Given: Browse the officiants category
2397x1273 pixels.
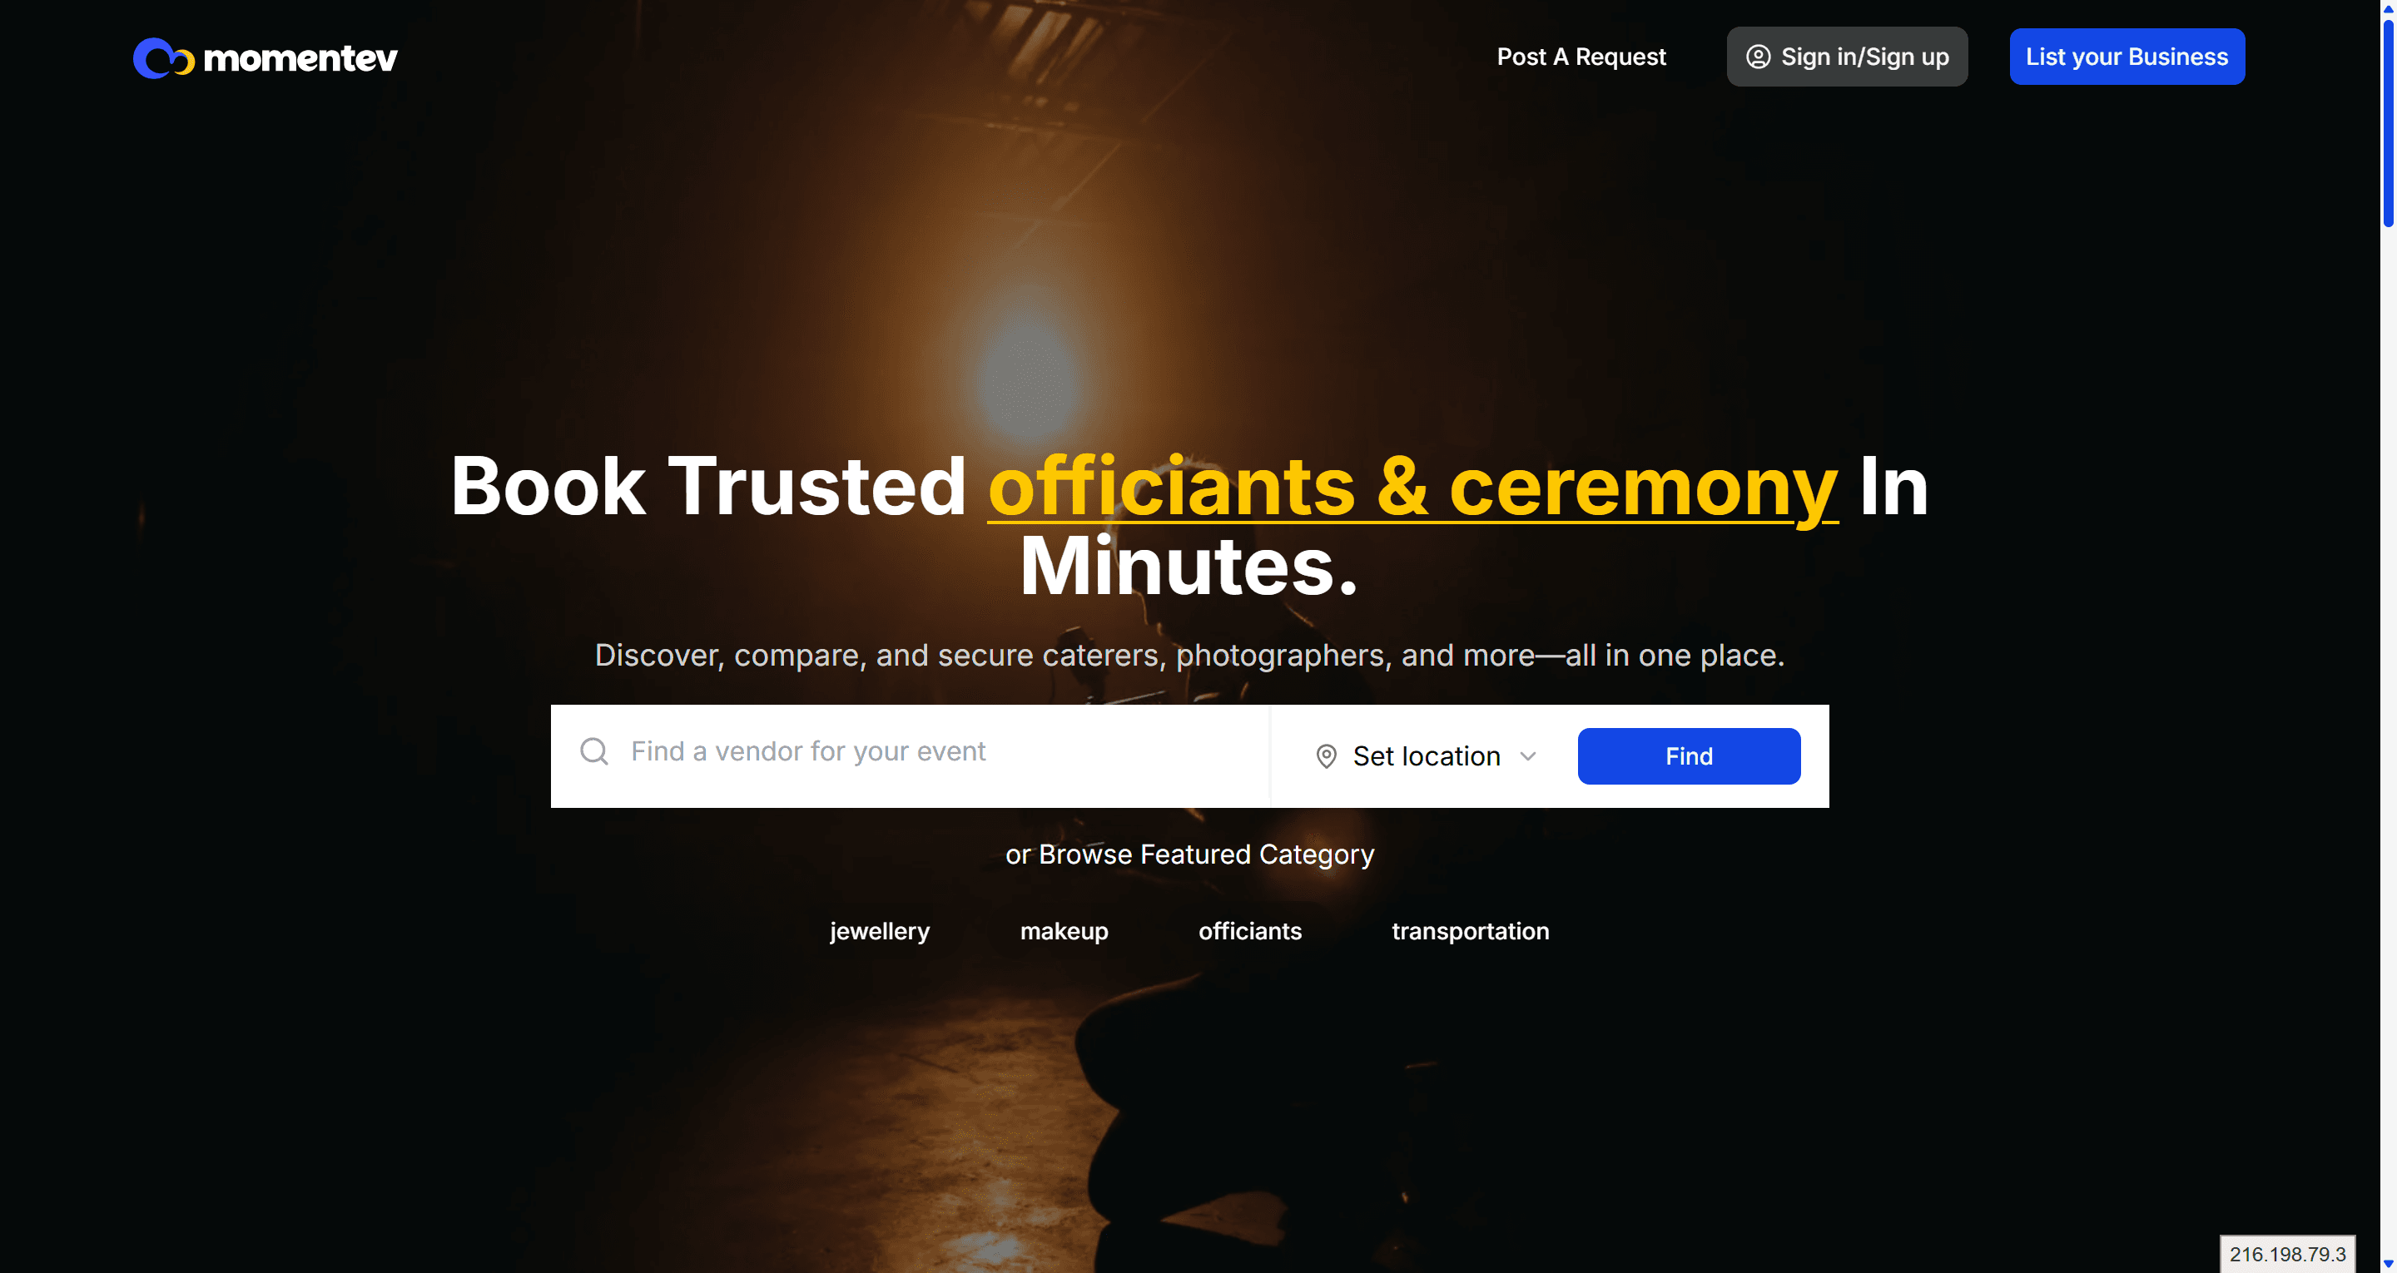Looking at the screenshot, I should click(x=1249, y=930).
